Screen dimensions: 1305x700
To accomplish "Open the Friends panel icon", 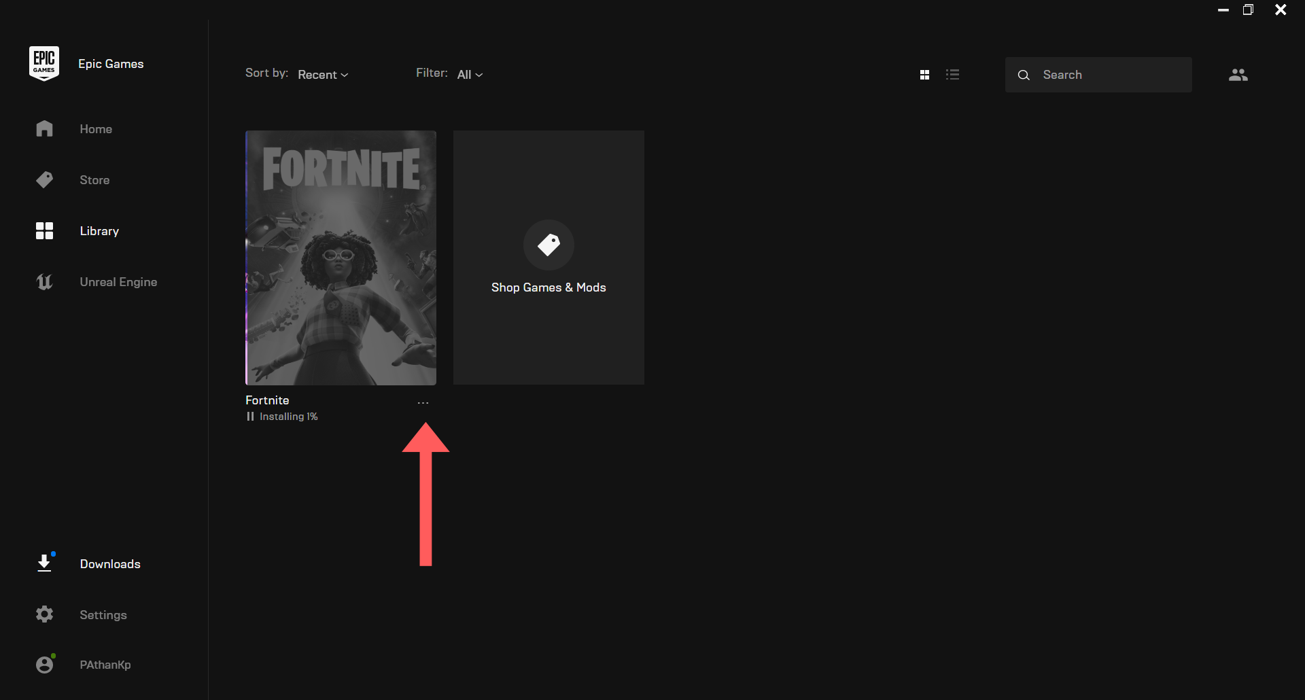I will 1238,74.
